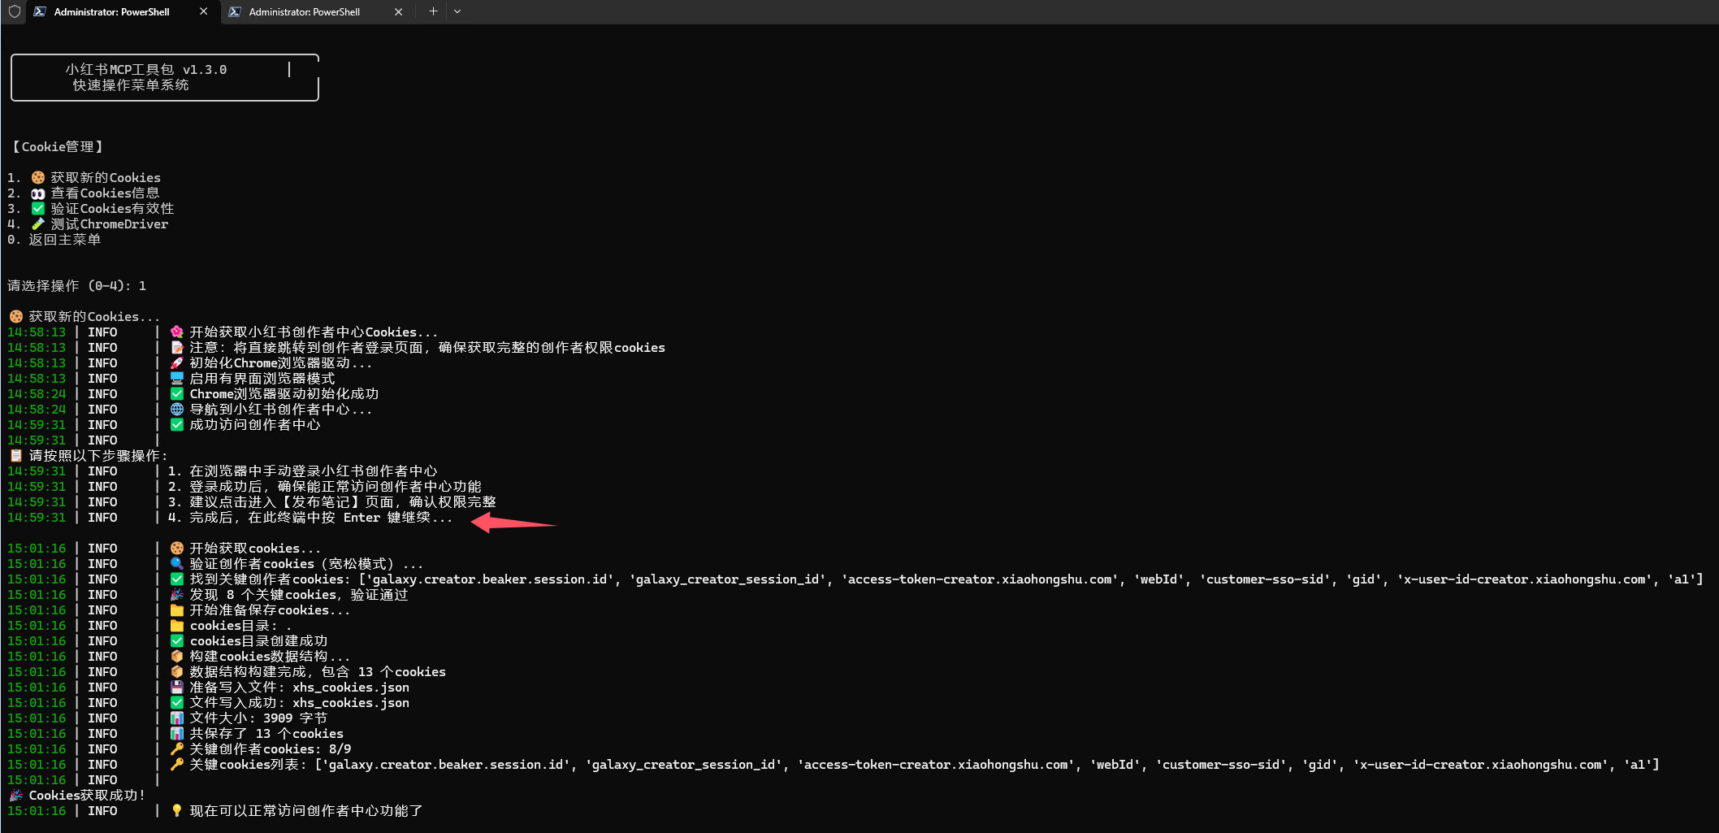Click the light bulb icon beside 现在可以正常访问

pyautogui.click(x=177, y=810)
